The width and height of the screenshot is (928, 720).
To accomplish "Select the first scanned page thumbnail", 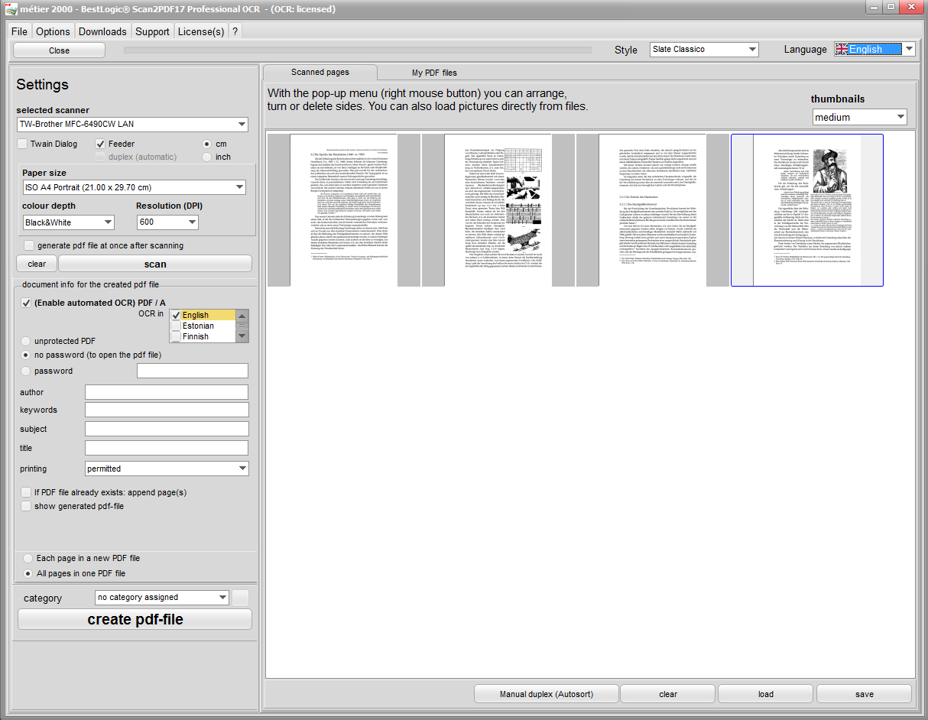I will (x=344, y=210).
